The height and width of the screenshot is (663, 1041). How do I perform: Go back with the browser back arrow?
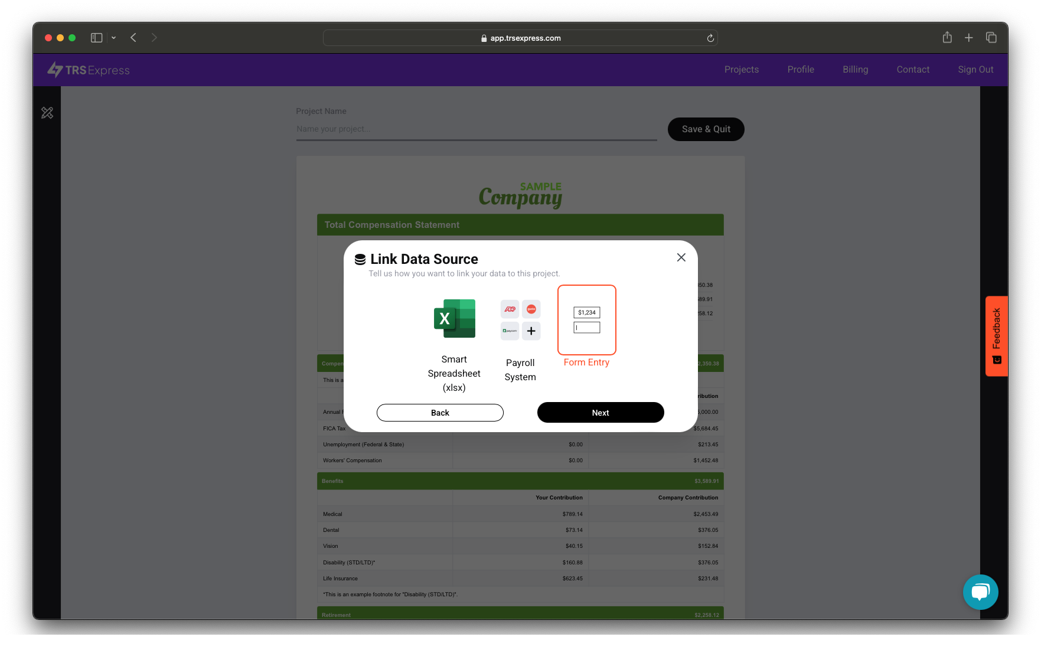pyautogui.click(x=133, y=38)
